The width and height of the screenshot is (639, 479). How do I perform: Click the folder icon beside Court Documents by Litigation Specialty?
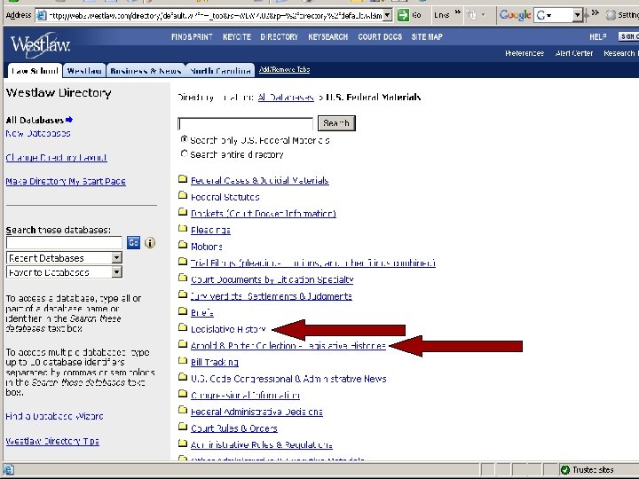[x=183, y=278]
